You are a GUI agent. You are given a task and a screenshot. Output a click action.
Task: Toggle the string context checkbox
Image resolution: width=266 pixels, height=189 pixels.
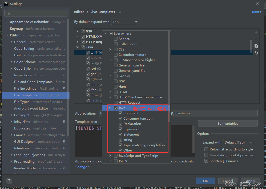coord(120,140)
